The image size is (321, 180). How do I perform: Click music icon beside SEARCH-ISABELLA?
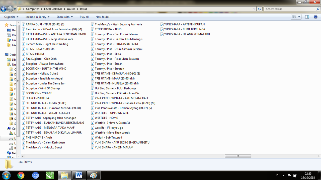(x=24, y=98)
